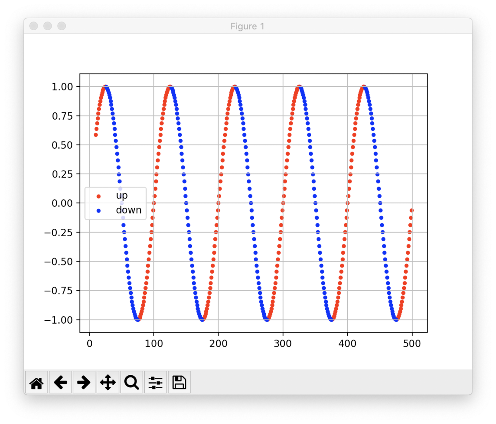Click the Save figure floppy-disk icon
This screenshot has width=496, height=424.
(179, 382)
